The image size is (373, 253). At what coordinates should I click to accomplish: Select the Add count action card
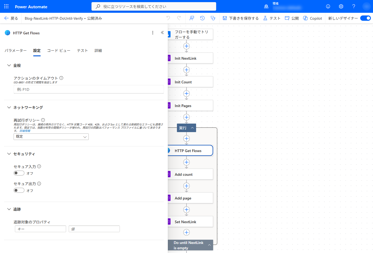click(190, 174)
